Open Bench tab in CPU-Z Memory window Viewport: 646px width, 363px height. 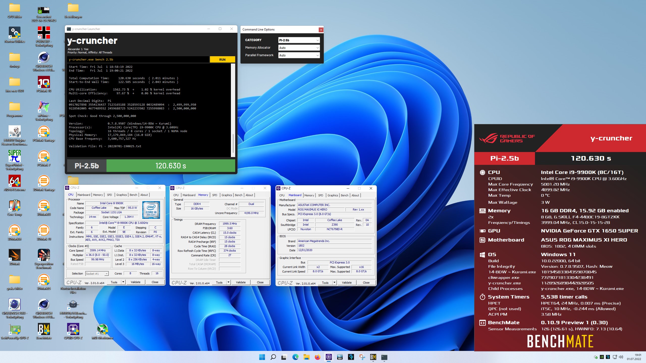[238, 195]
